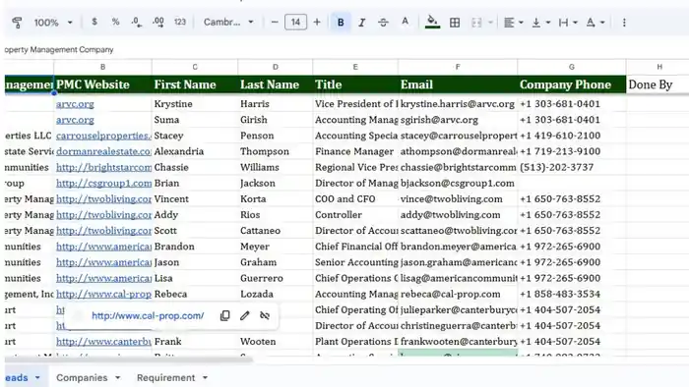This screenshot has height=387, width=689.
Task: Select column H header
Action: (659, 67)
